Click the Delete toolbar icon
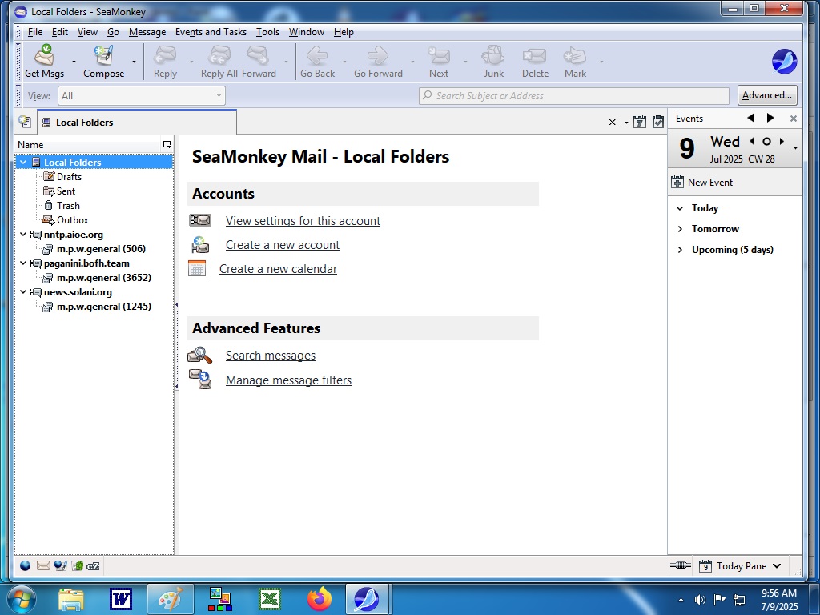The height and width of the screenshot is (615, 820). (534, 55)
